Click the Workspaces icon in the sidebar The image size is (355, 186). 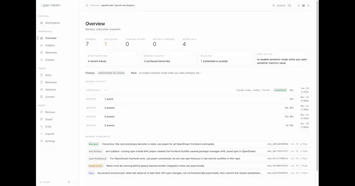(41, 23)
